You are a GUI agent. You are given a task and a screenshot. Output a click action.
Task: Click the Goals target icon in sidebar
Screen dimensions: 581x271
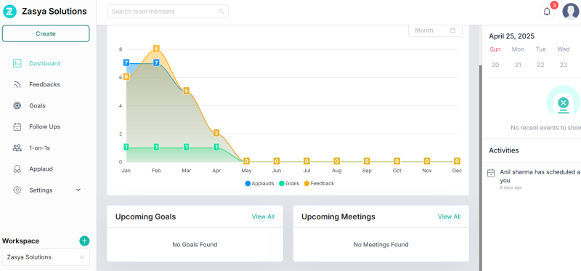[x=17, y=105]
